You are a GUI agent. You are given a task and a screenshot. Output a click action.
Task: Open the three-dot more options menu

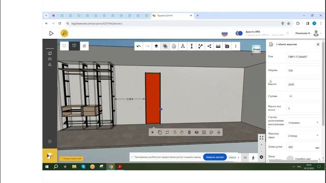[235, 46]
